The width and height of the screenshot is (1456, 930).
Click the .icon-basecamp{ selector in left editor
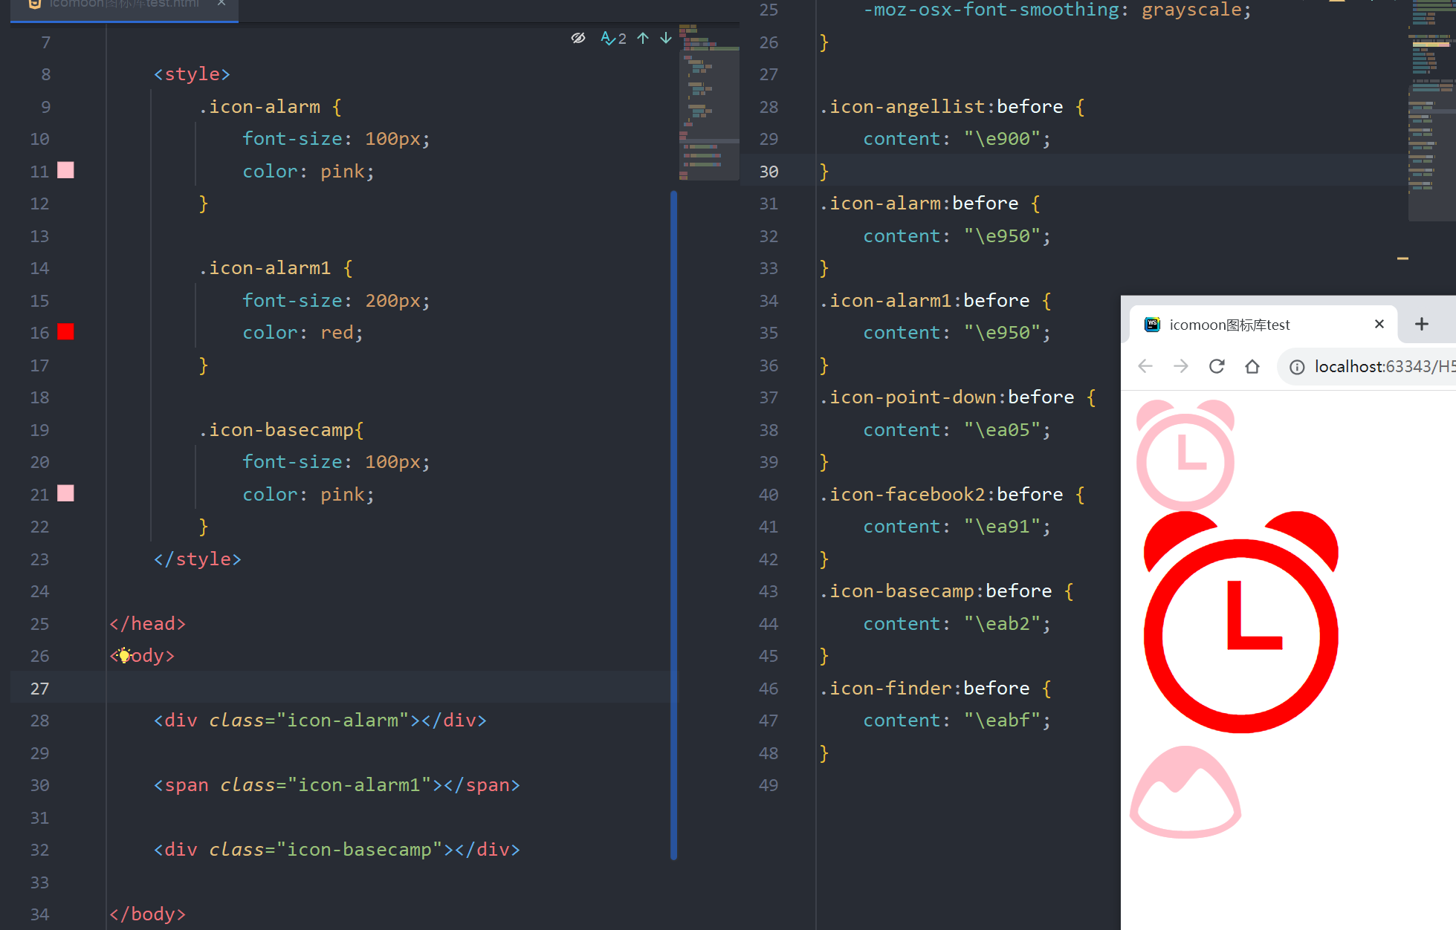[281, 429]
